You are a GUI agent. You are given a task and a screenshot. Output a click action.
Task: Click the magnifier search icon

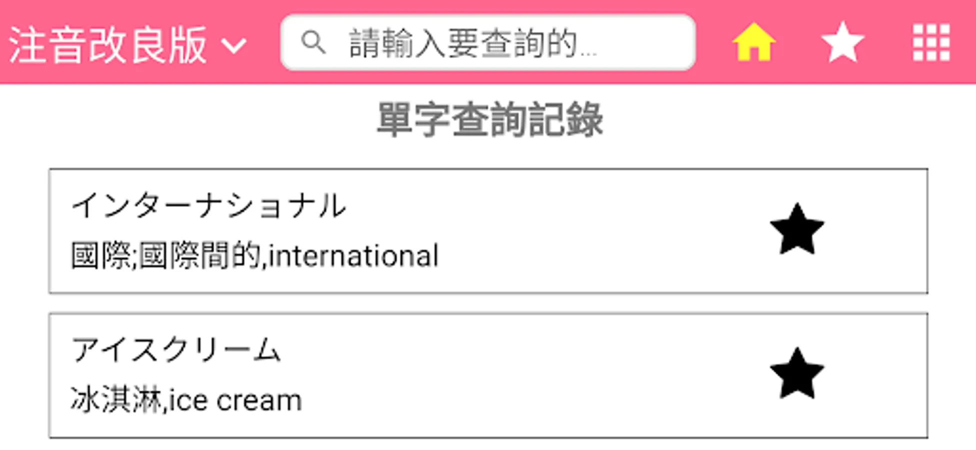tap(313, 42)
